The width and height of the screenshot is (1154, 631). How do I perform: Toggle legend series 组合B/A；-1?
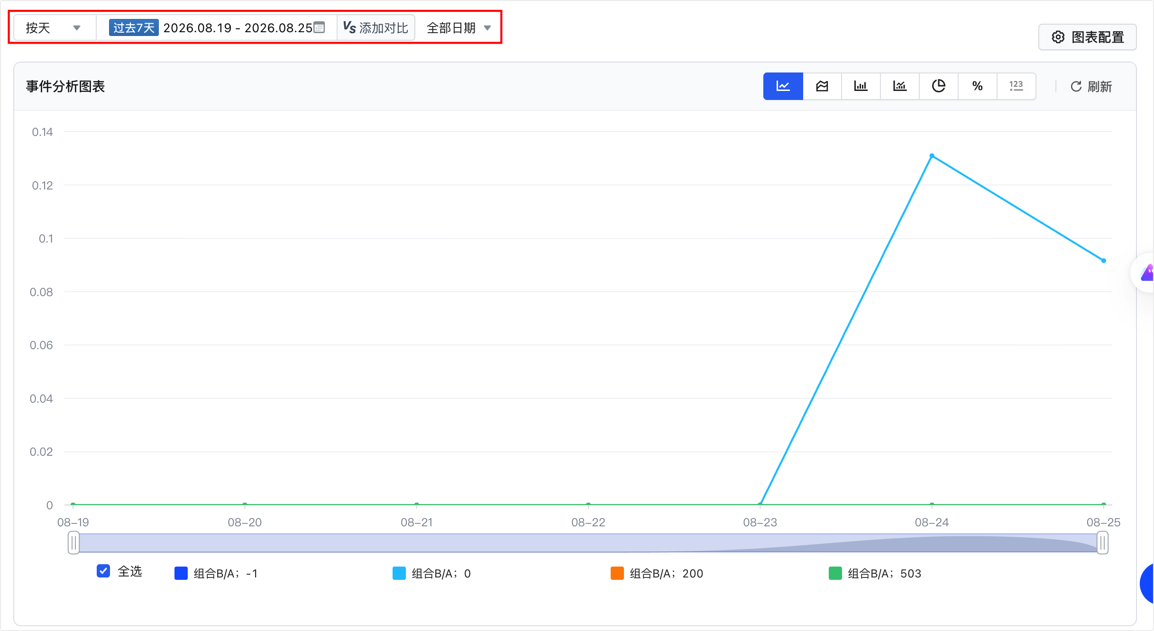point(216,573)
